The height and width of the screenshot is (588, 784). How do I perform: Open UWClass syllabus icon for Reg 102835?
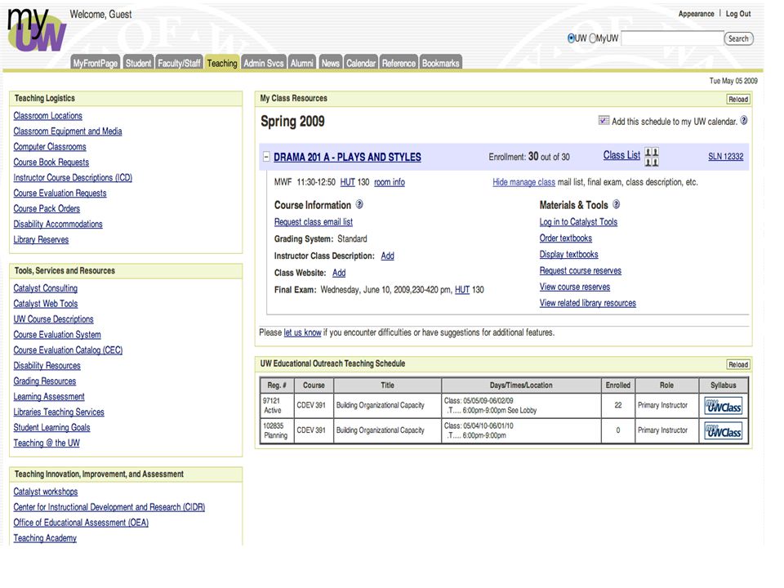coord(723,431)
